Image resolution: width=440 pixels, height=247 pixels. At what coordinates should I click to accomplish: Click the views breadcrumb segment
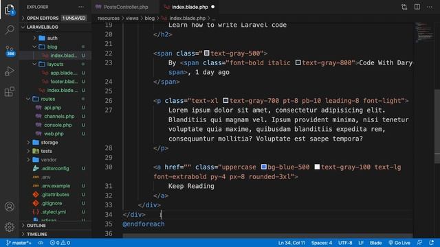click(132, 19)
